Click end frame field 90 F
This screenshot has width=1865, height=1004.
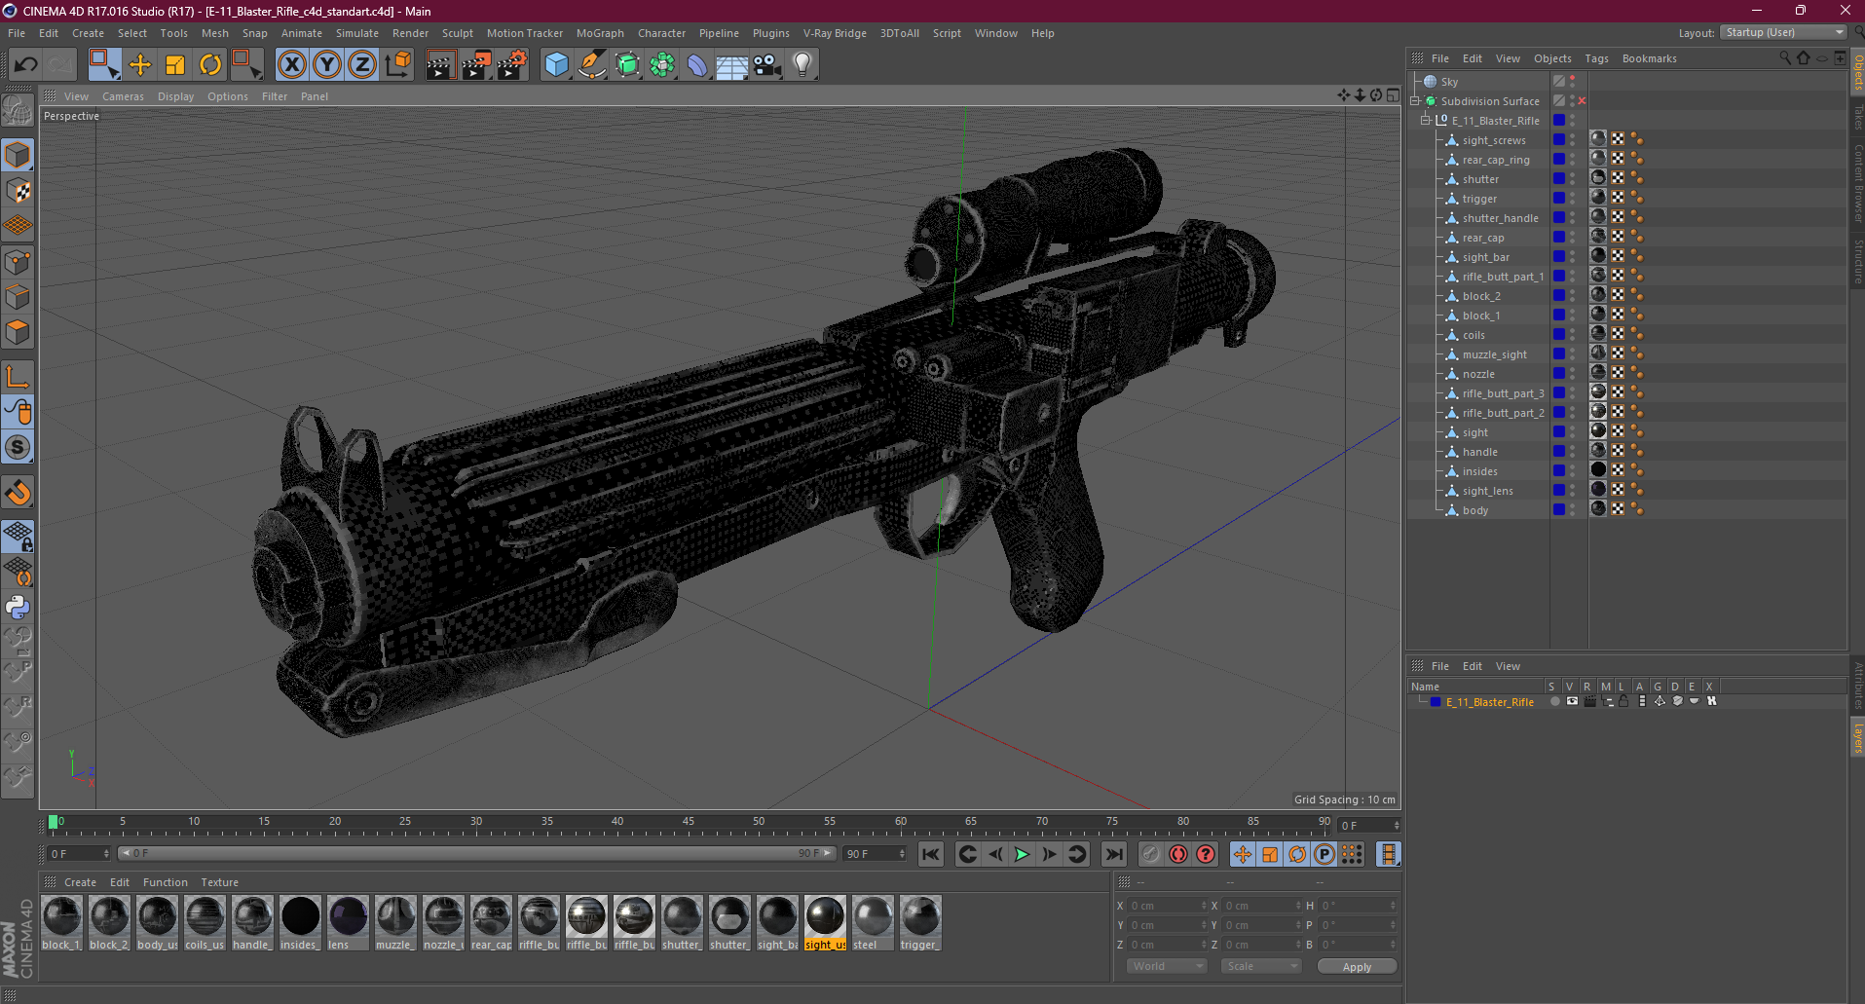[x=875, y=854]
